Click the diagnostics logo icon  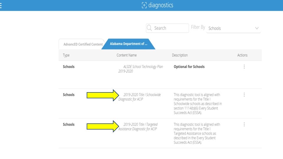tap(144, 5)
